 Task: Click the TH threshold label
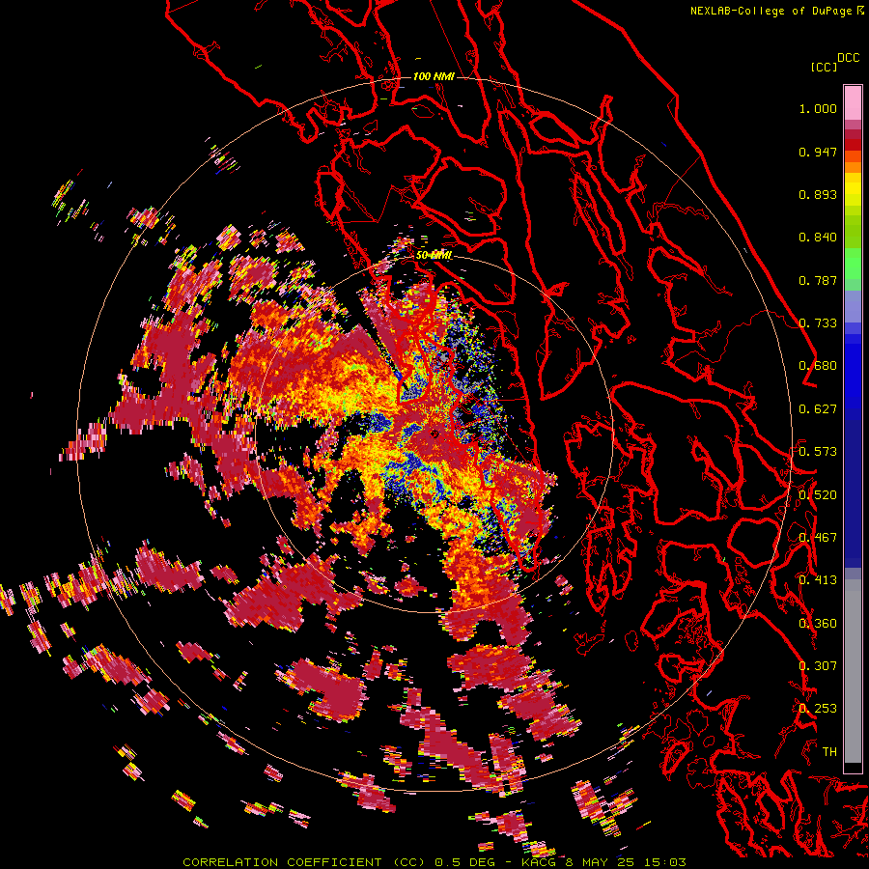coord(829,752)
